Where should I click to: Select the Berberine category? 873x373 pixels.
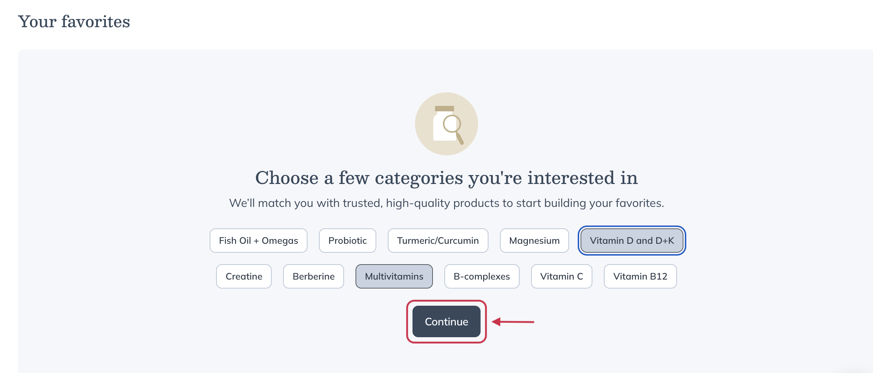click(313, 276)
